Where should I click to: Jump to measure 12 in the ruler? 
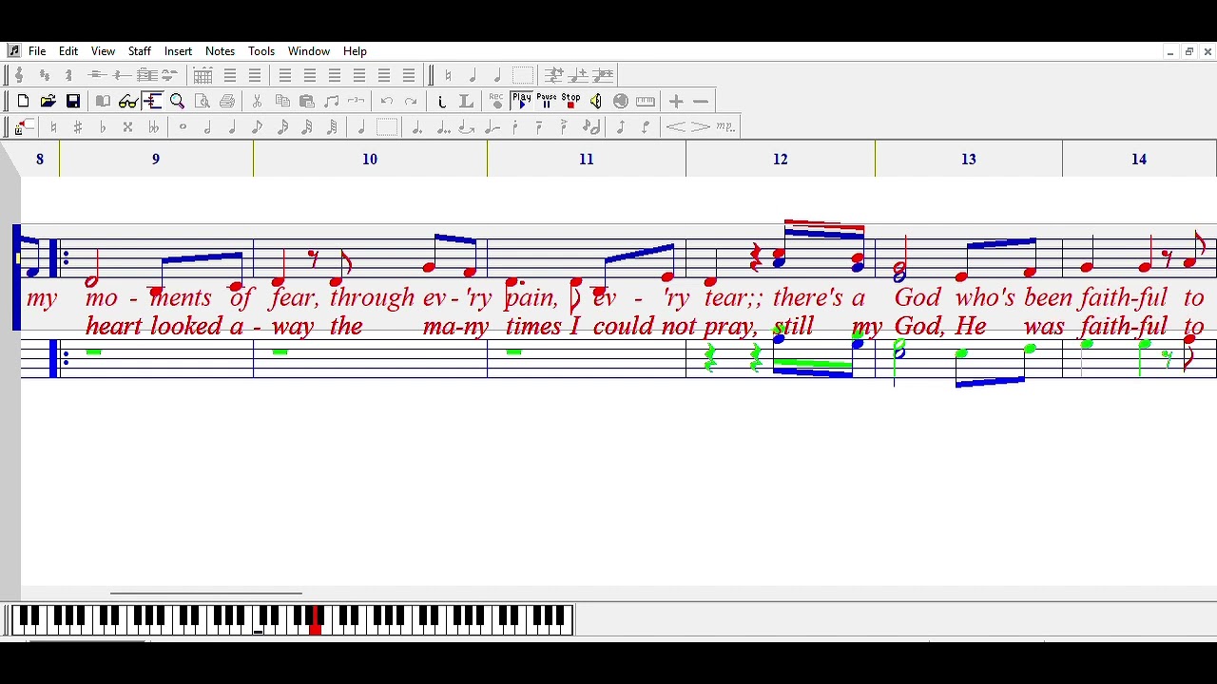781,160
